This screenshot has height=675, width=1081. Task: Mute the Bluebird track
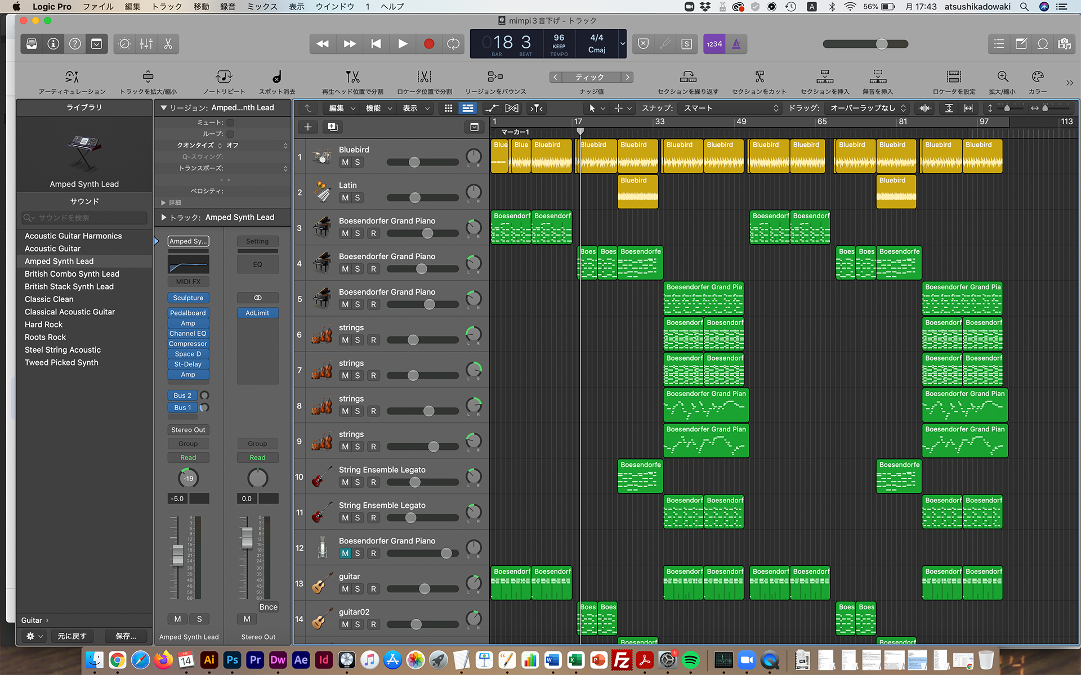point(345,162)
